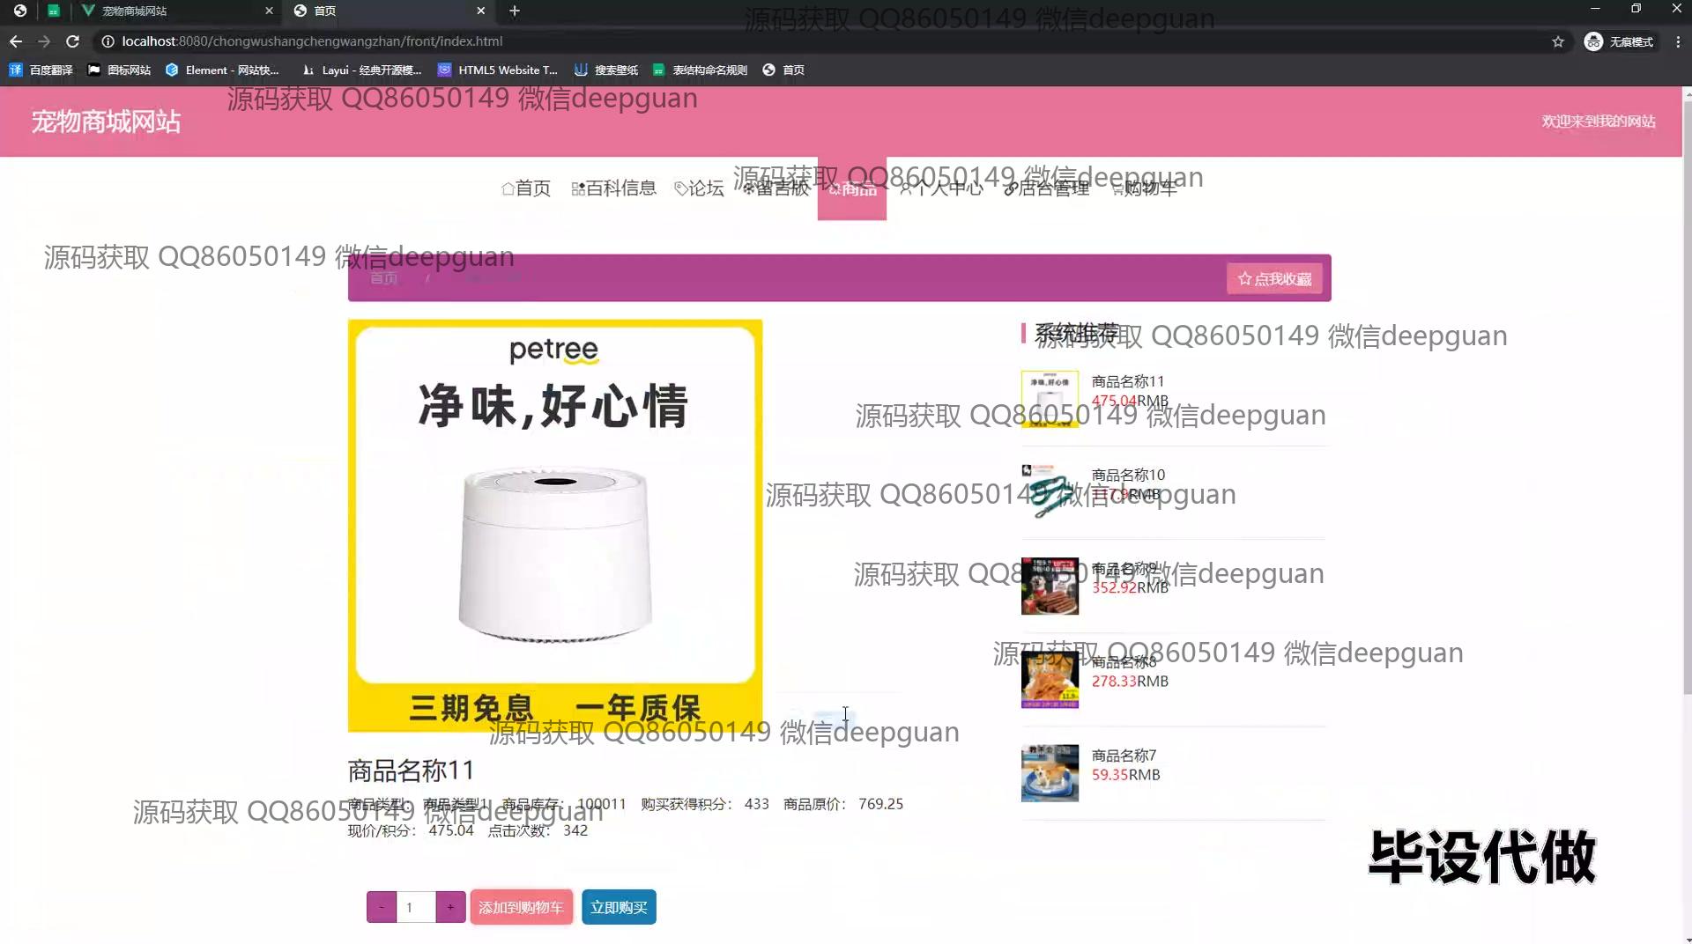The height and width of the screenshot is (944, 1692).
Task: Open the 表结构命名规则 bookmark
Action: click(x=700, y=70)
